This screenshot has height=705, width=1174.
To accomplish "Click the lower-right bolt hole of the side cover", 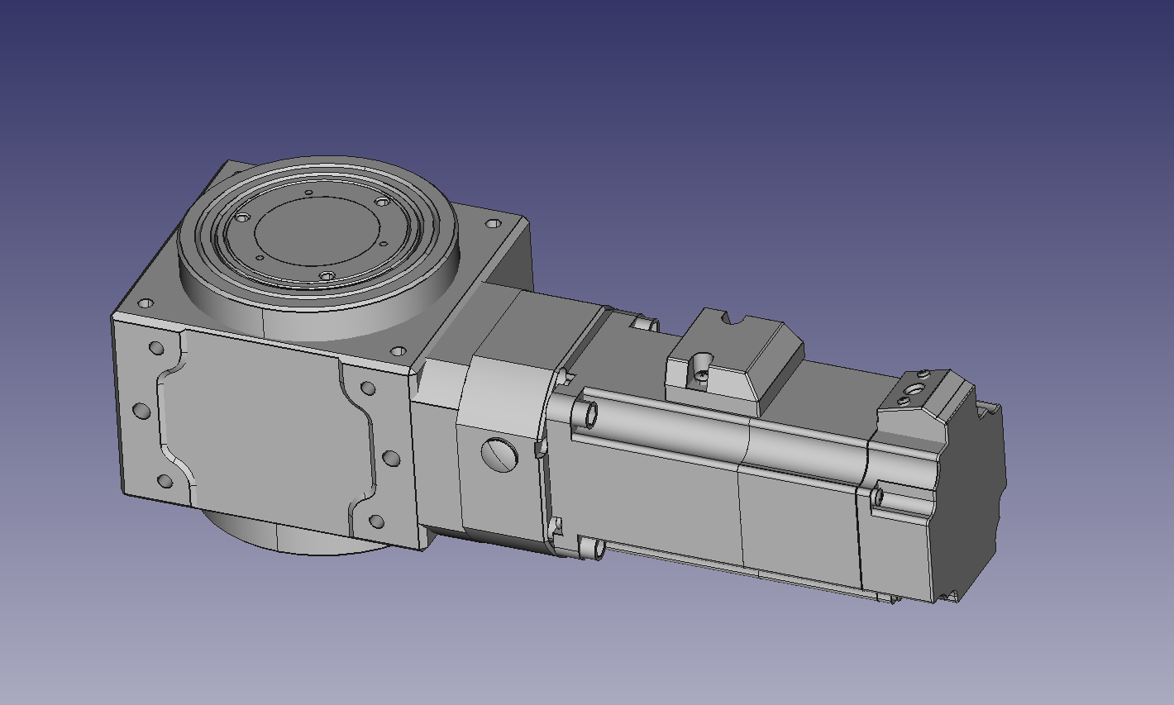I will (x=375, y=522).
